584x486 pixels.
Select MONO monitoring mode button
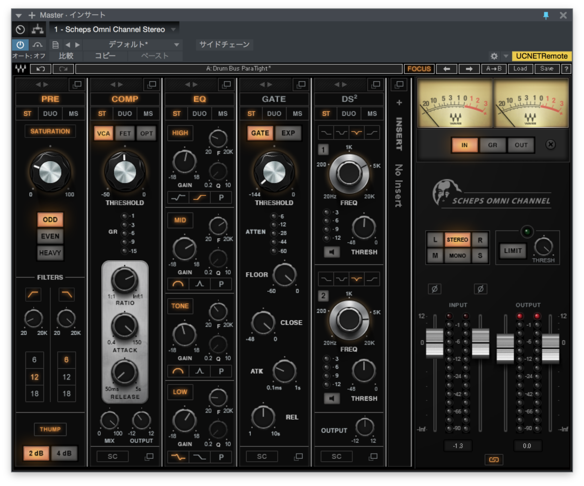click(x=457, y=255)
